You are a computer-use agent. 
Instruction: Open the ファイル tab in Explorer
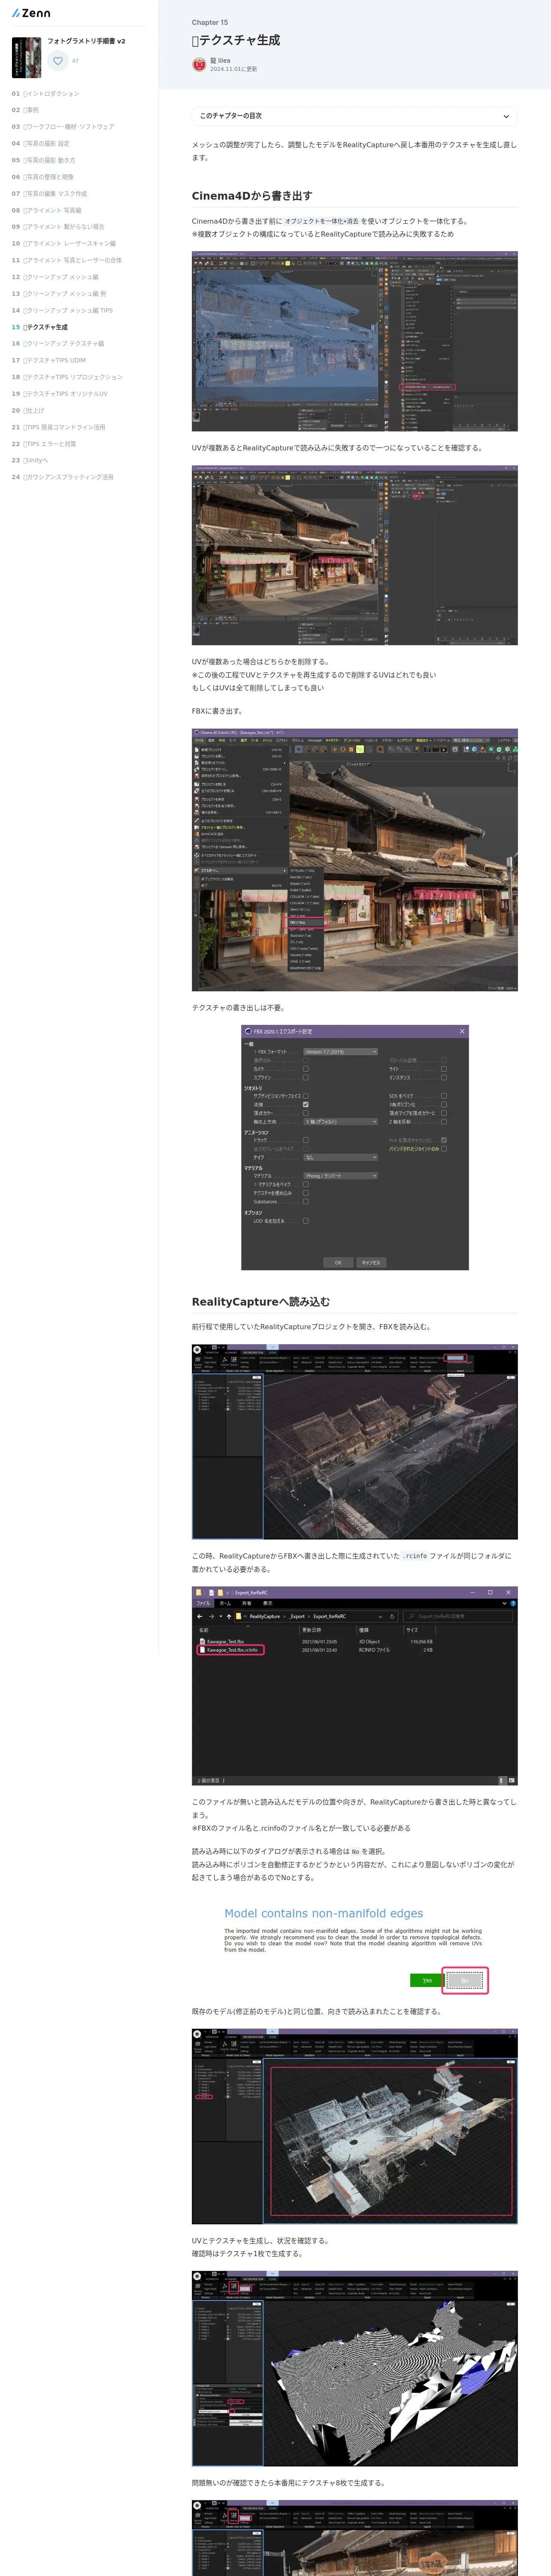(x=203, y=1603)
